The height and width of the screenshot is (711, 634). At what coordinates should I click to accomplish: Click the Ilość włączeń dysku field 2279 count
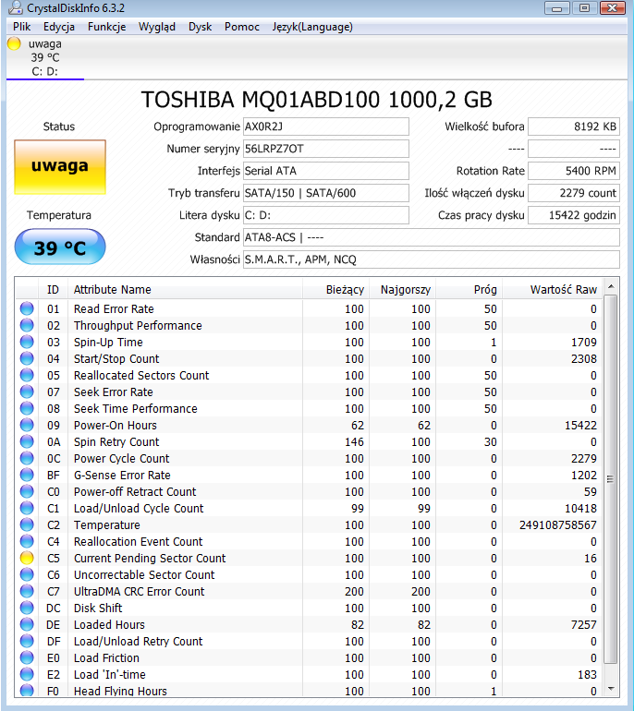(x=574, y=193)
